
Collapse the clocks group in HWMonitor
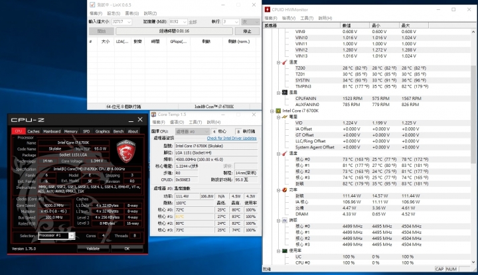tap(278, 221)
